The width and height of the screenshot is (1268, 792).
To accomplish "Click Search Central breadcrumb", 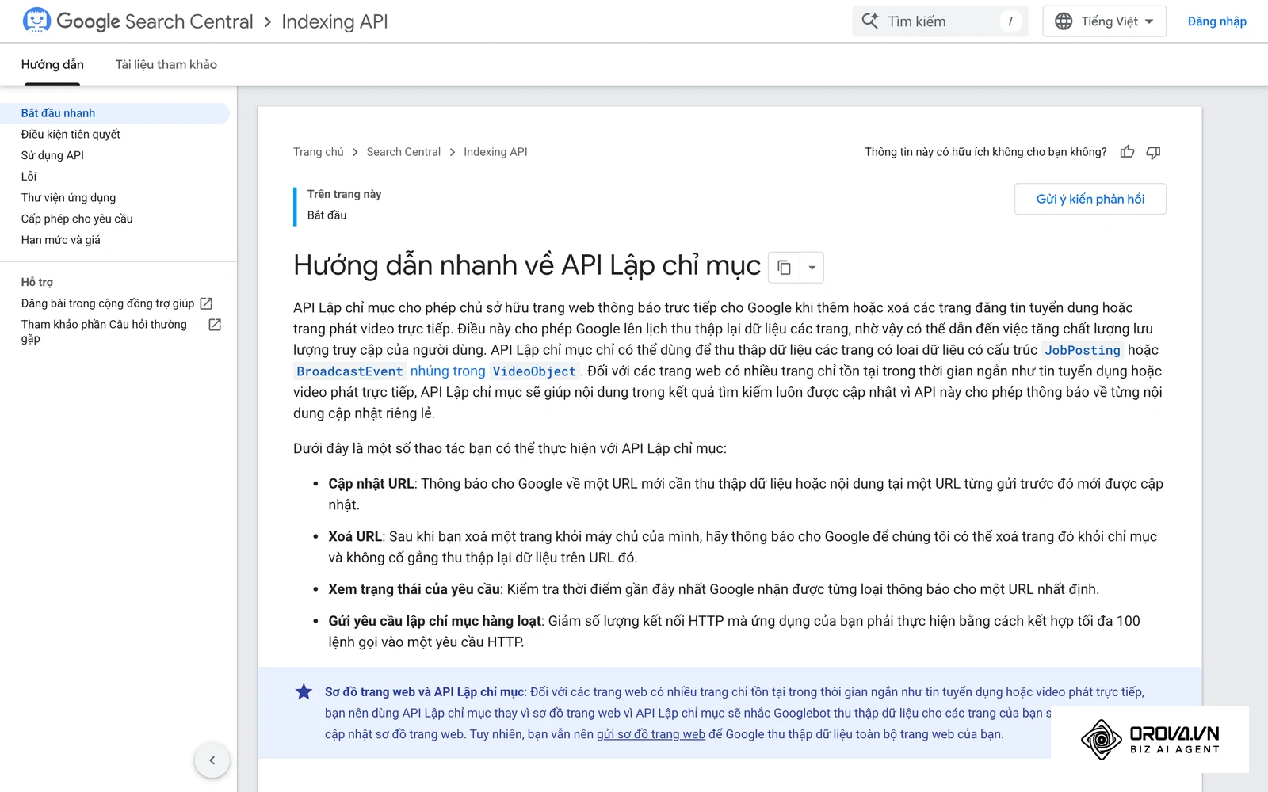I will [403, 152].
